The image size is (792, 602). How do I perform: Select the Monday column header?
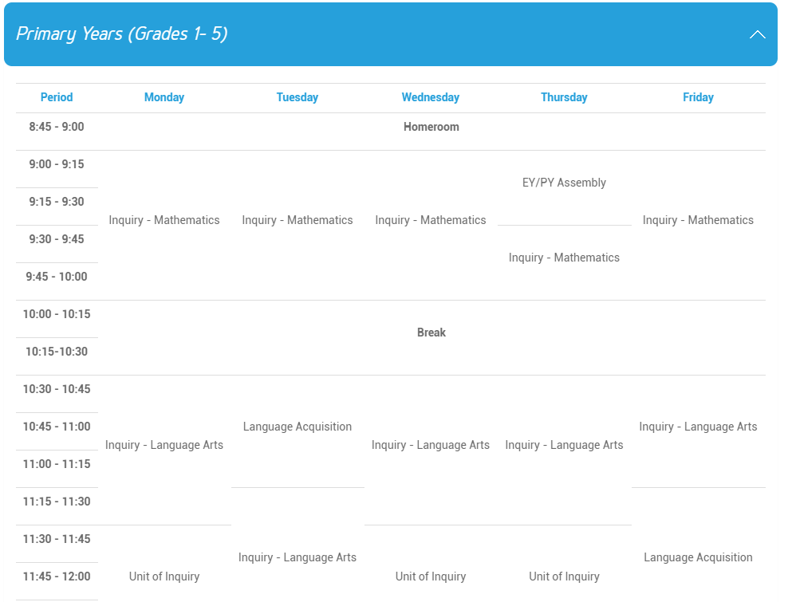tap(164, 97)
